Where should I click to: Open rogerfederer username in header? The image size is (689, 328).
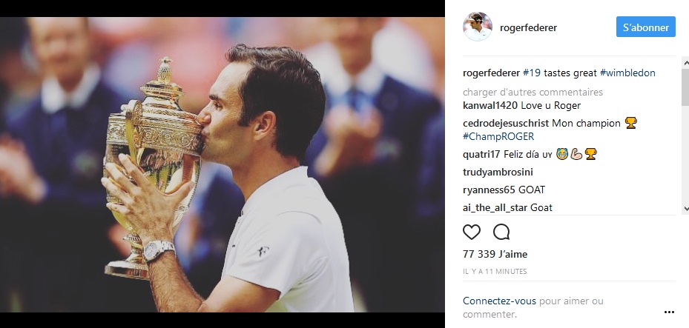tap(528, 27)
